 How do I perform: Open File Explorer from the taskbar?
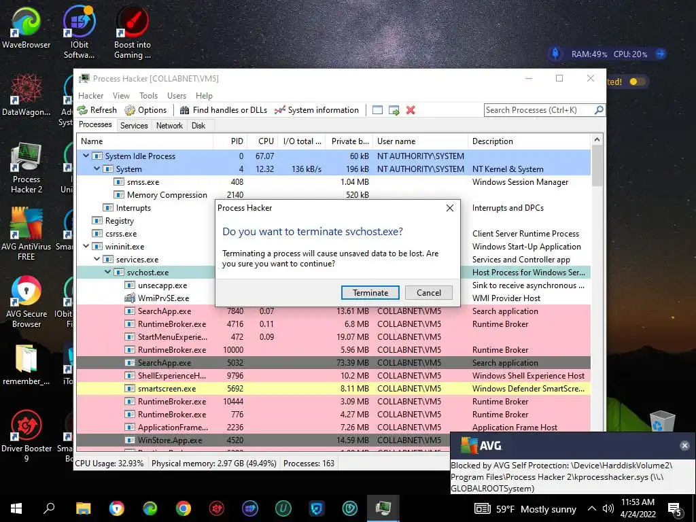83,508
